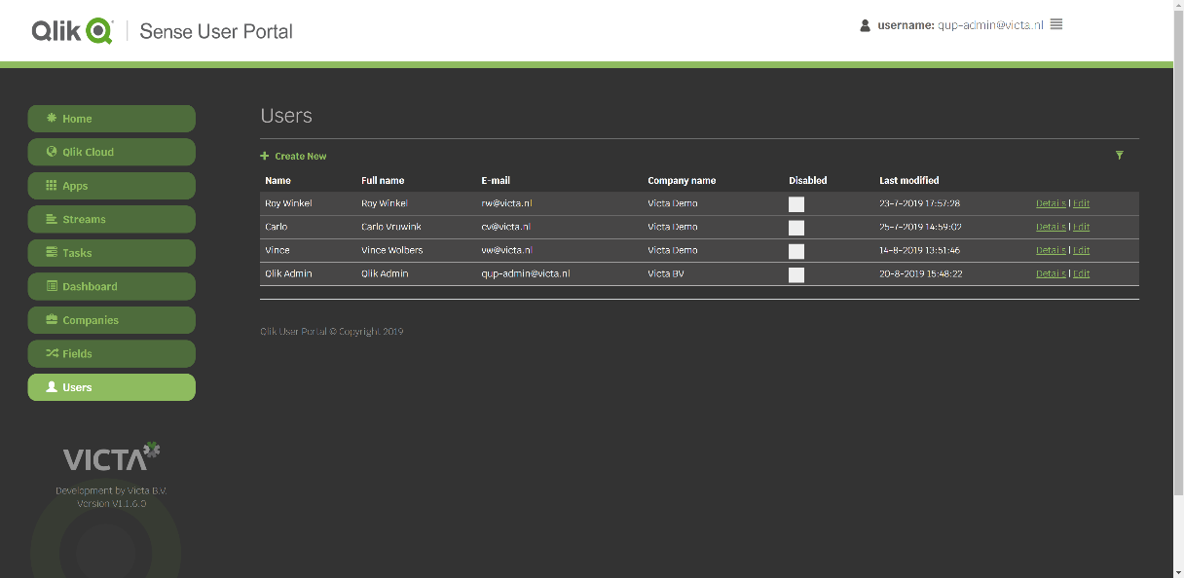Edit the Qlik Admin user
1184x578 pixels.
pyautogui.click(x=1081, y=273)
